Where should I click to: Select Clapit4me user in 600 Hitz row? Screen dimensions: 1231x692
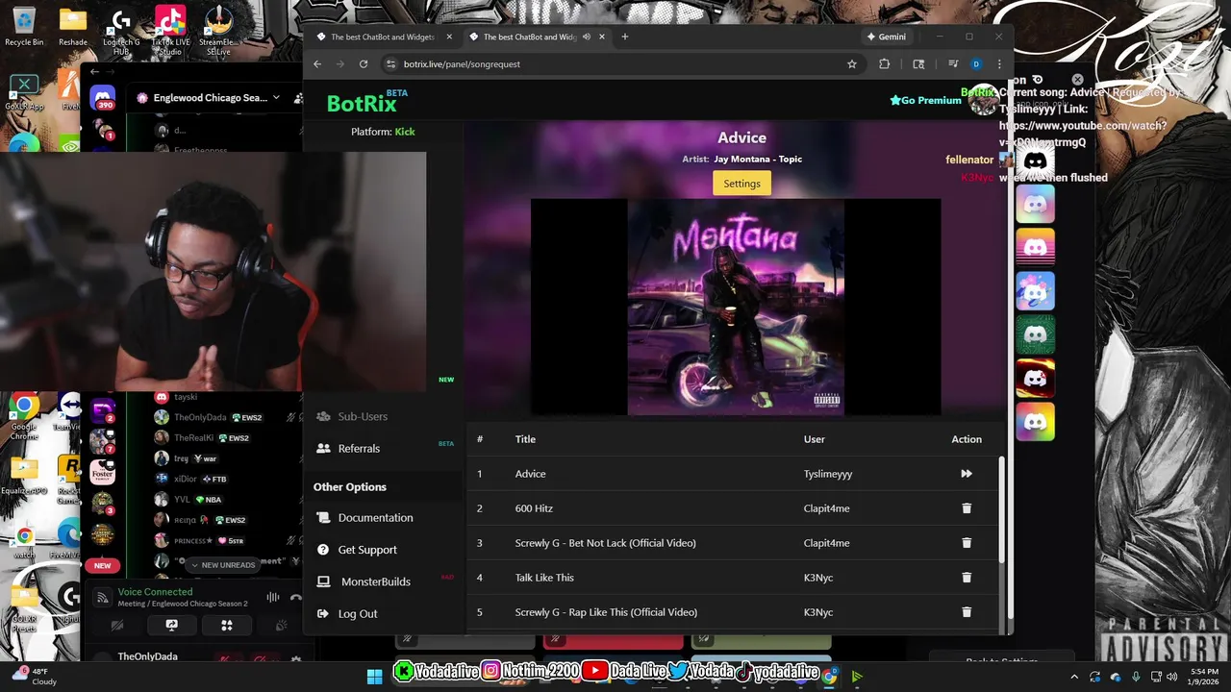click(x=827, y=508)
